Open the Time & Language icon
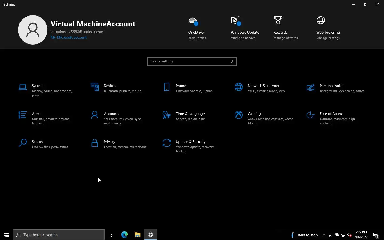This screenshot has height=240, width=384. [x=167, y=115]
